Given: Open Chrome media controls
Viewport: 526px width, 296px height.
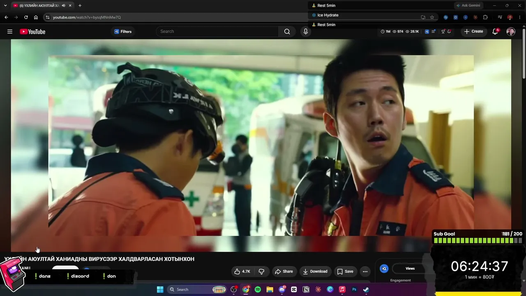Looking at the screenshot, I should (500, 17).
